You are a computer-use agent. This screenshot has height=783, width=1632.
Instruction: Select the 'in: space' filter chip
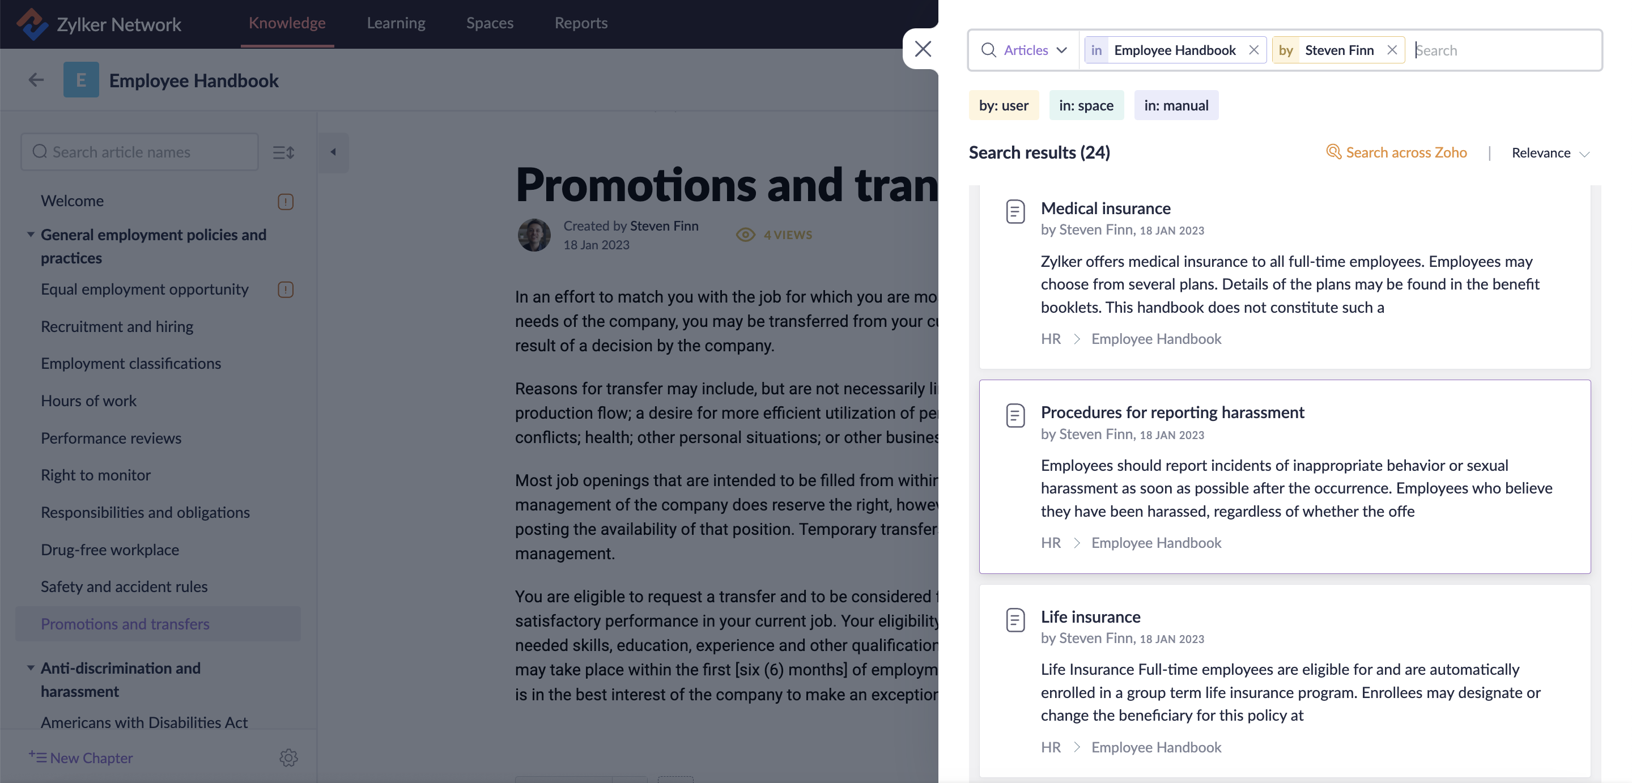pos(1086,105)
